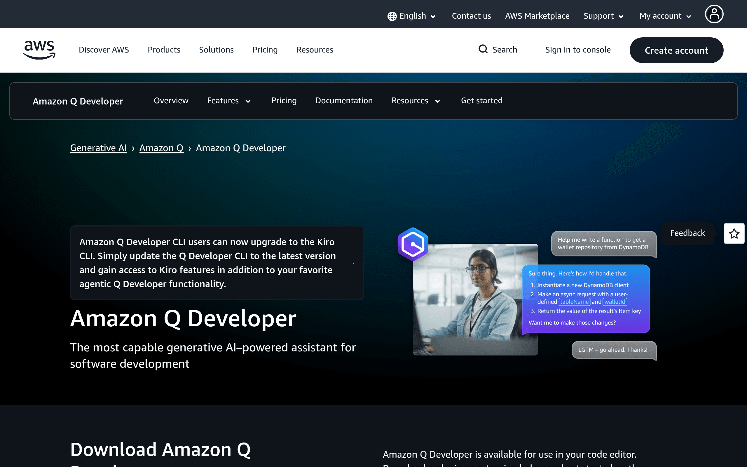Expand the Support dropdown chevron
The image size is (747, 467).
tap(621, 17)
